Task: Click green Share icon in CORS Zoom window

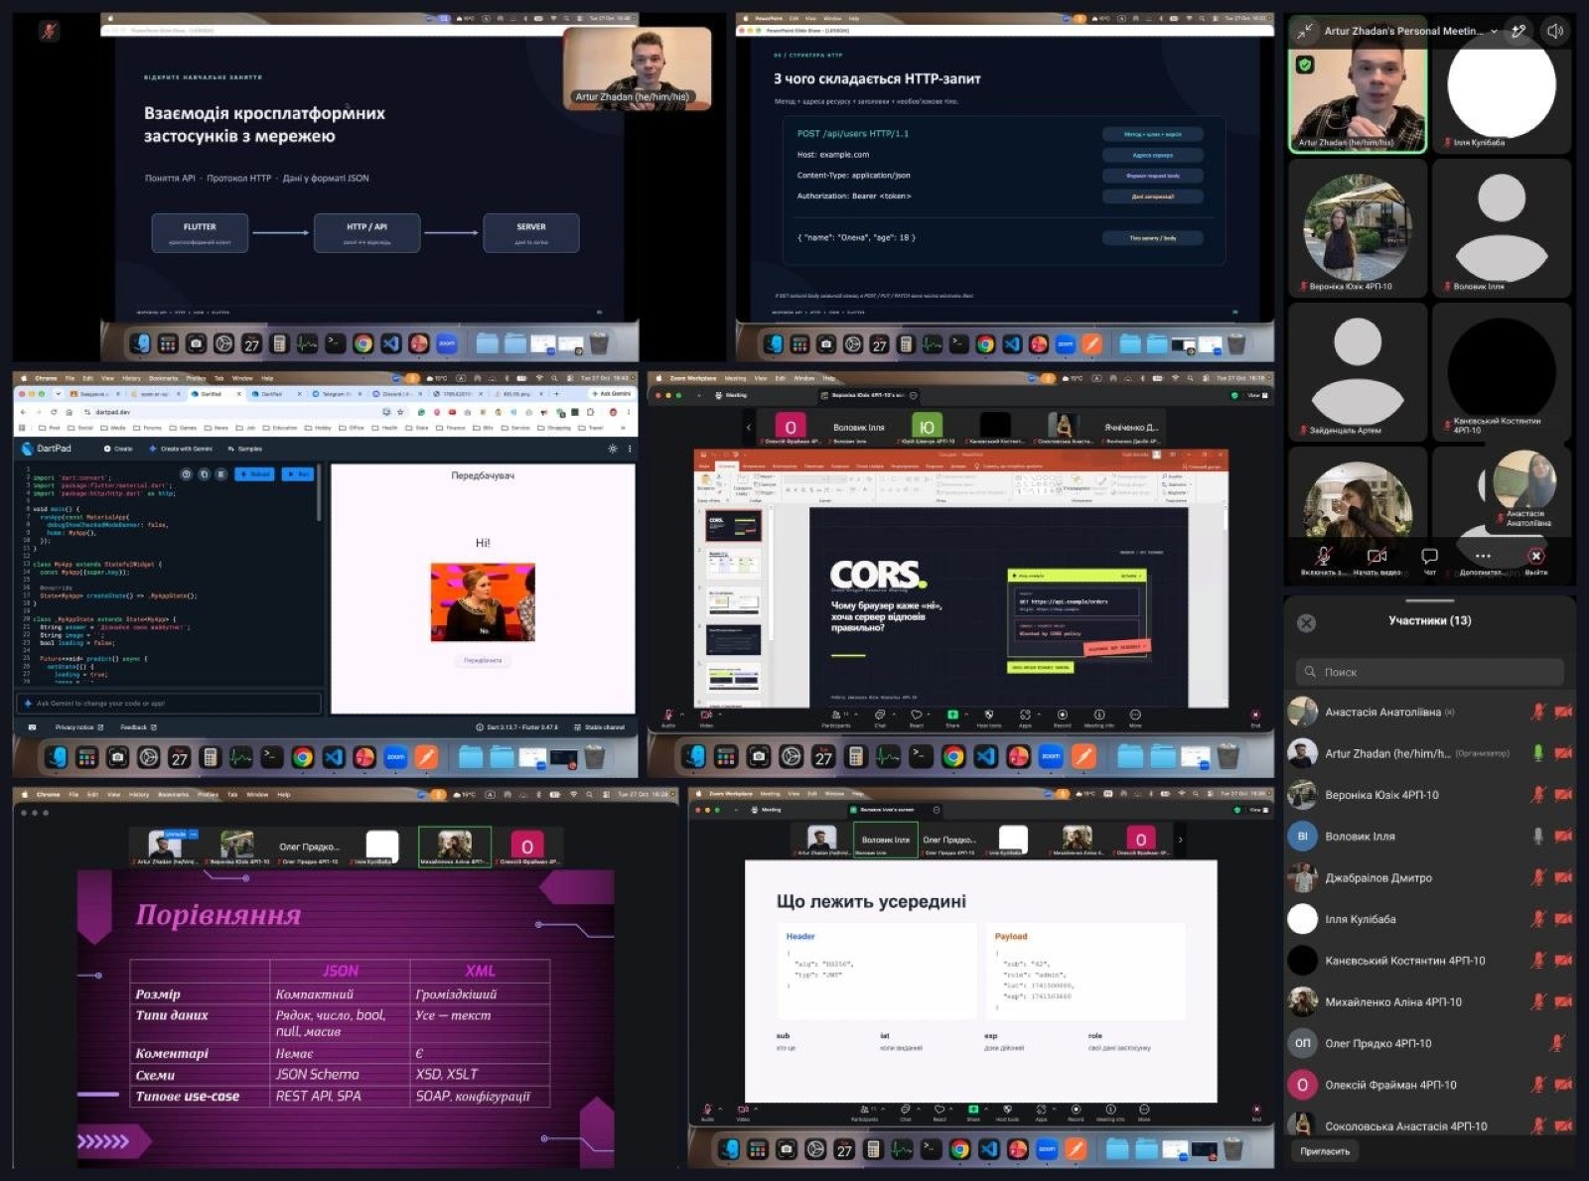Action: (952, 714)
